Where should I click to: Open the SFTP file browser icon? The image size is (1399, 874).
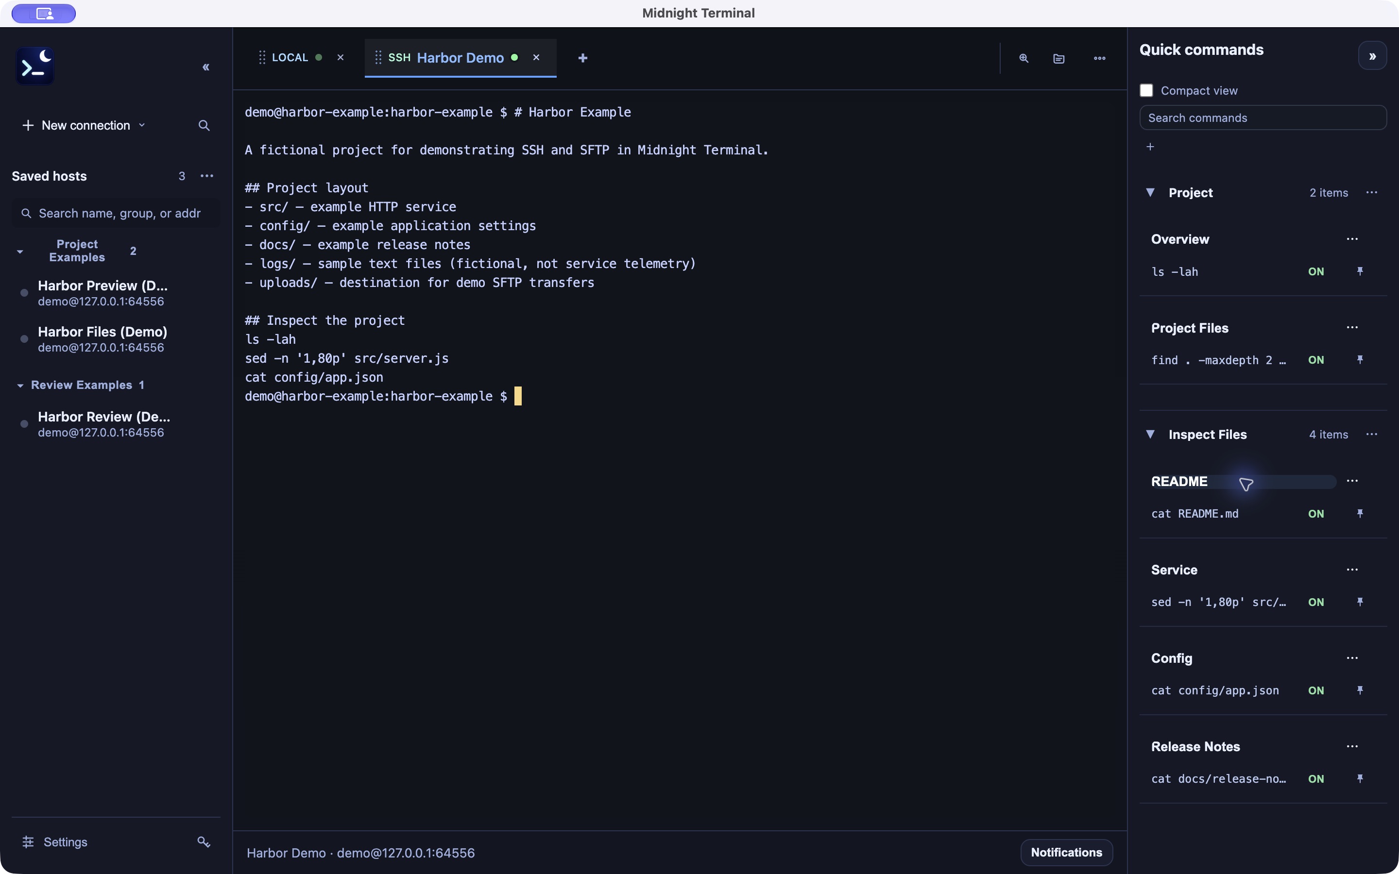click(1058, 58)
